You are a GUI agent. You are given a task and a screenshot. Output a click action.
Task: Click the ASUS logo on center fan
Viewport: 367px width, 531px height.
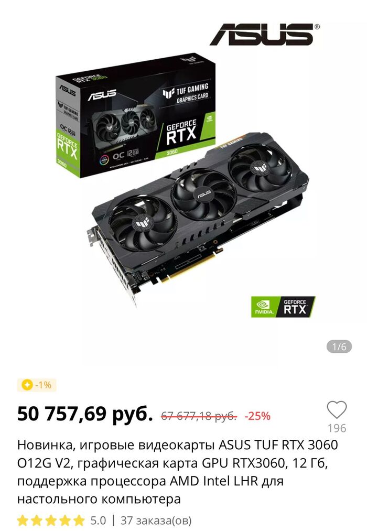click(x=204, y=194)
